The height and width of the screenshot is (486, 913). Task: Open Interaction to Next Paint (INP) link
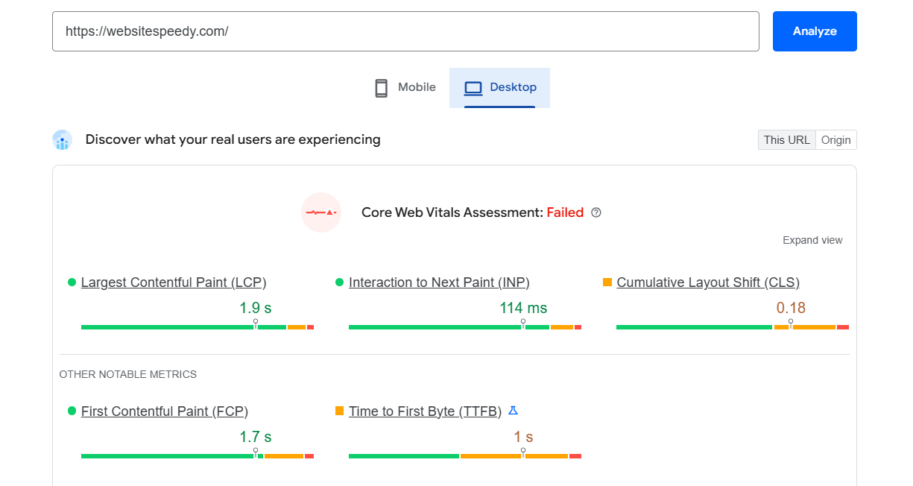[x=439, y=283]
